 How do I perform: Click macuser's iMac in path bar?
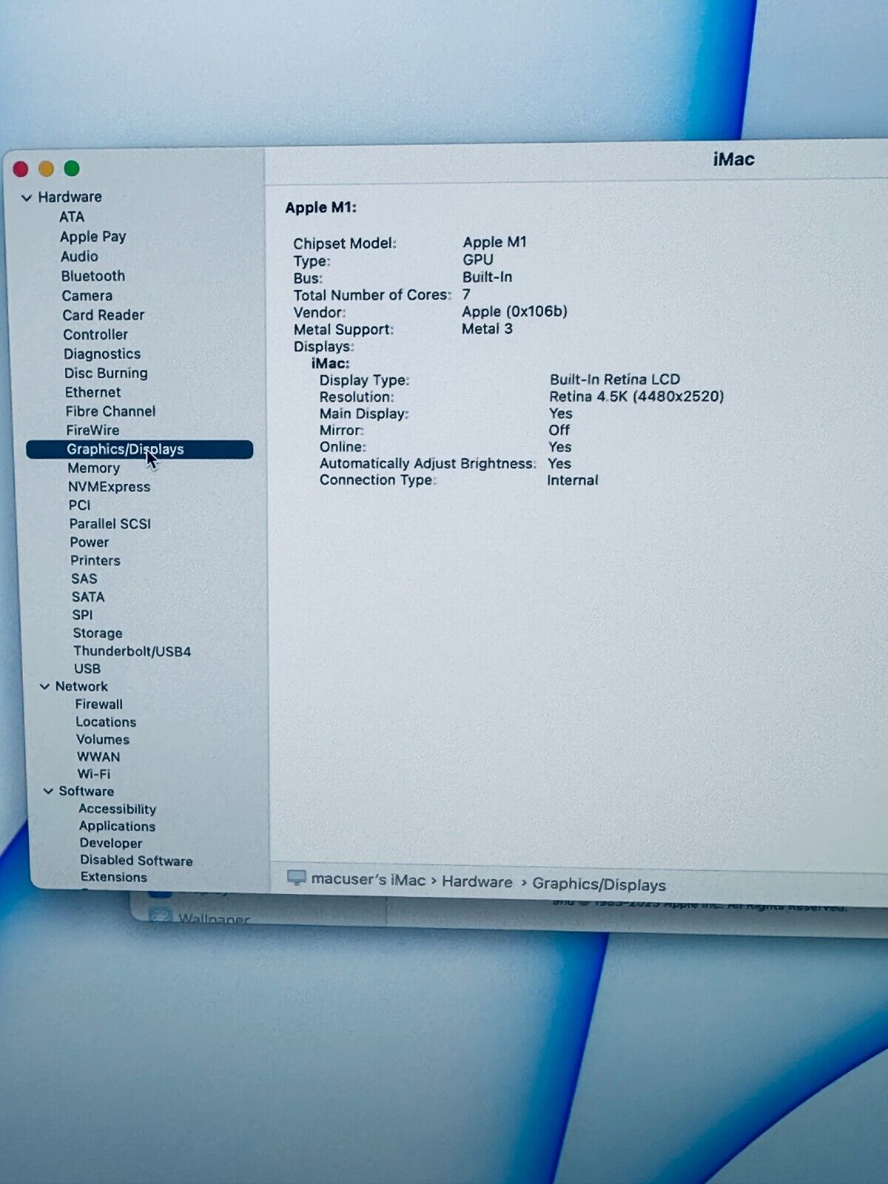point(368,880)
